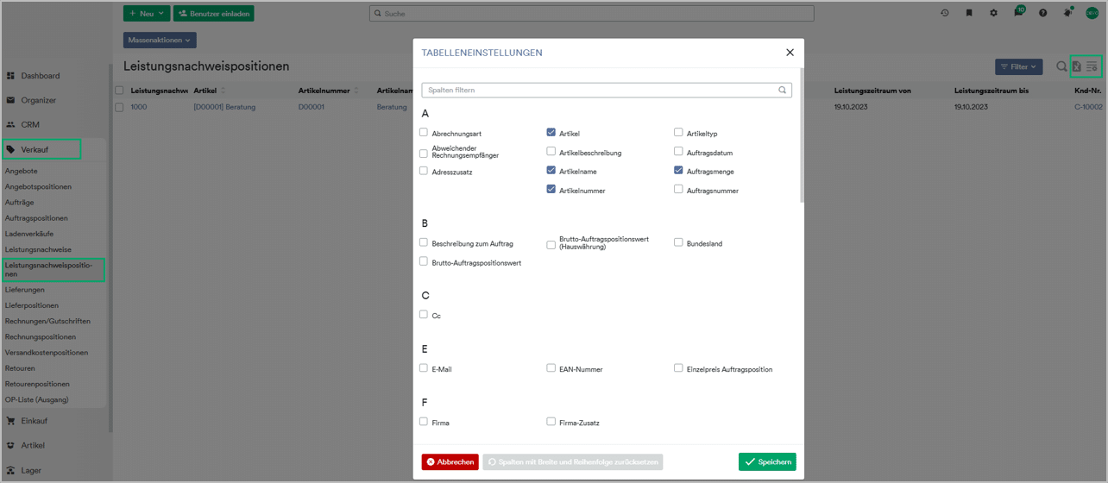1108x483 pixels.
Task: Click the bookmark icon in top bar
Action: pos(969,13)
